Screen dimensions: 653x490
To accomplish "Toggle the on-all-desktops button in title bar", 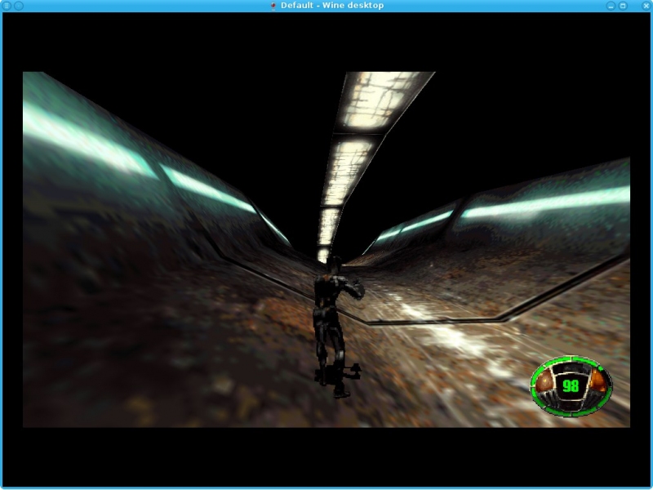I will pos(18,6).
